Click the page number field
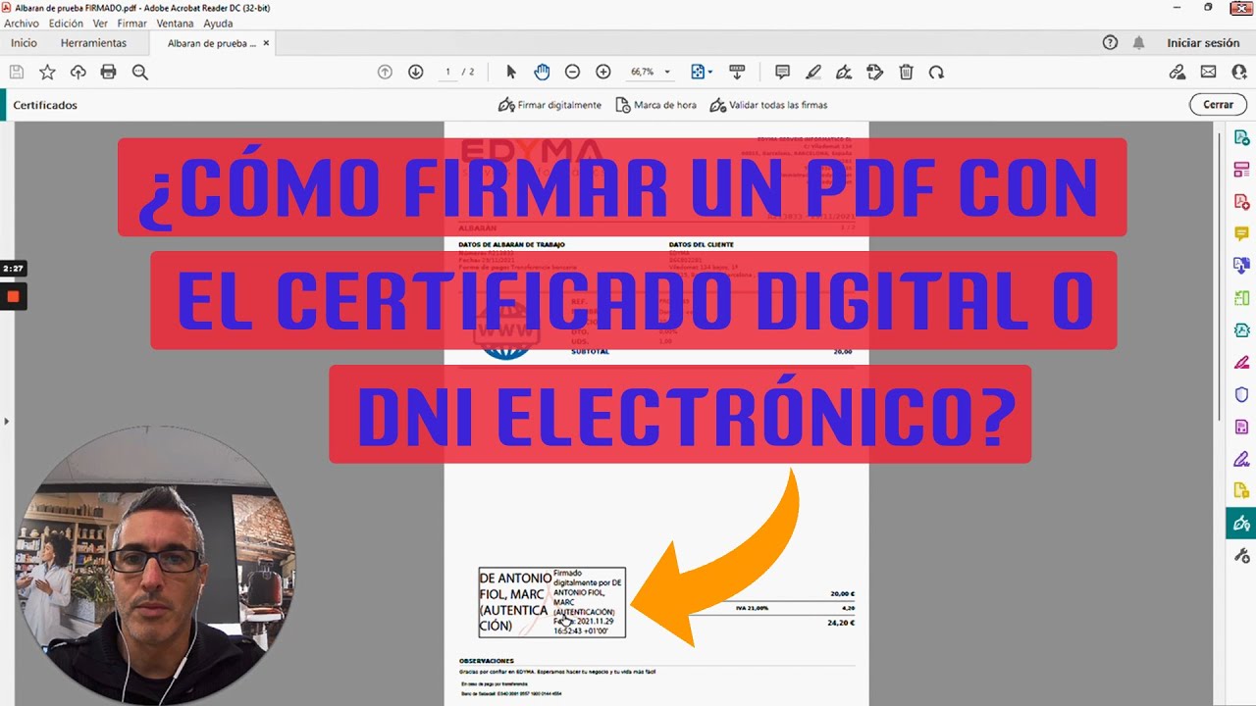The width and height of the screenshot is (1256, 706). point(448,72)
